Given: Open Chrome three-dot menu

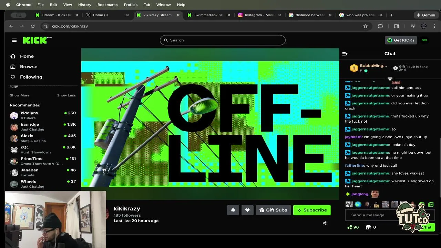Looking at the screenshot, I should [434, 26].
